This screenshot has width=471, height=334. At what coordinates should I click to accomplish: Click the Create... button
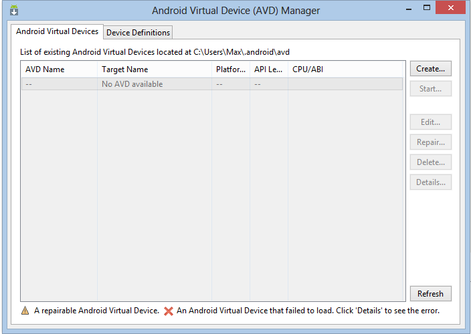pos(430,69)
